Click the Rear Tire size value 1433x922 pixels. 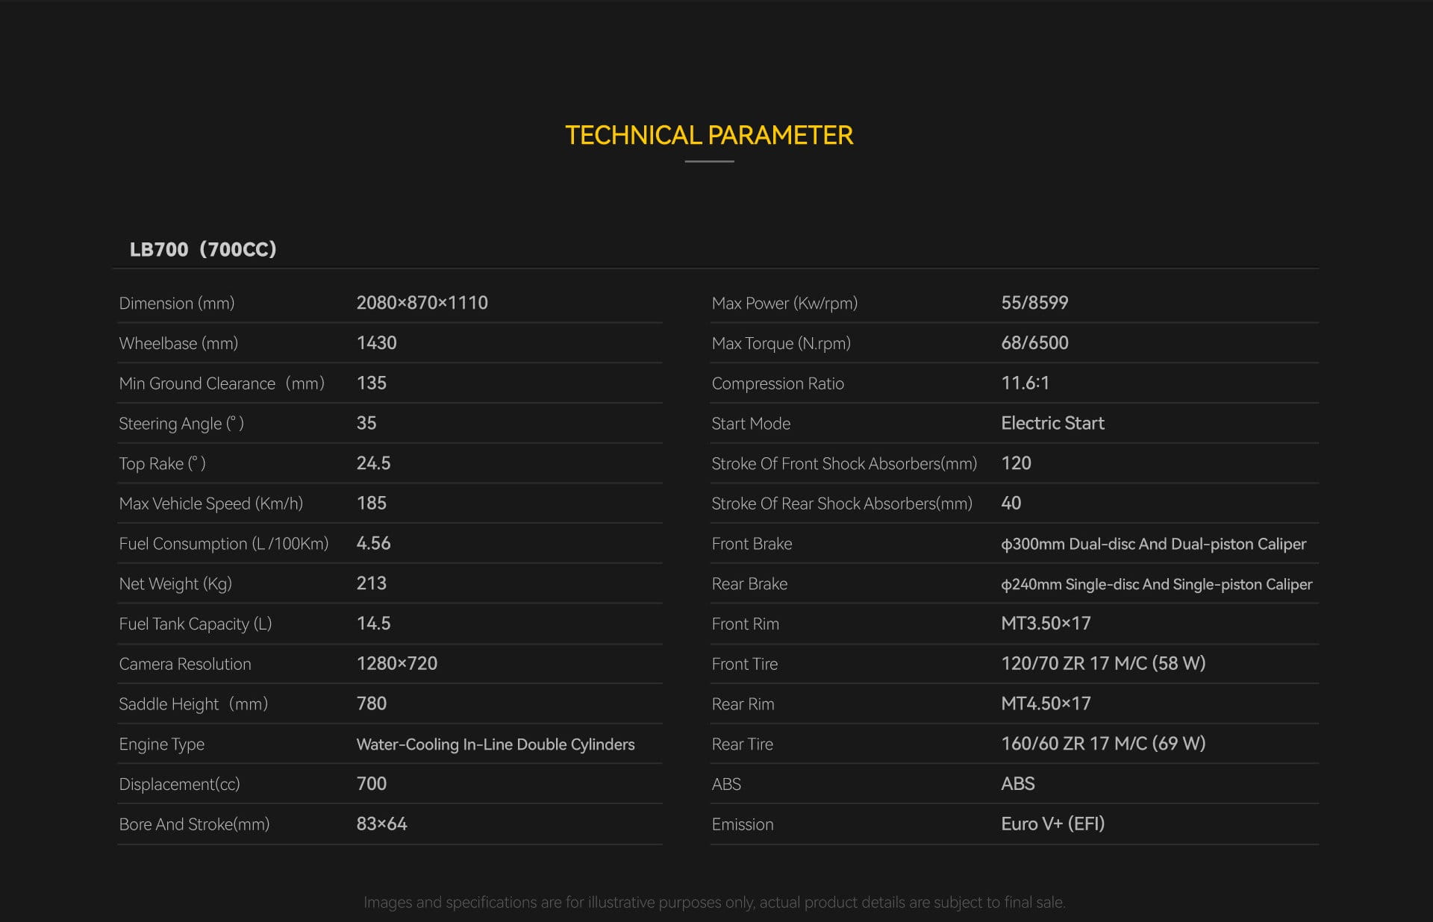click(x=1102, y=744)
